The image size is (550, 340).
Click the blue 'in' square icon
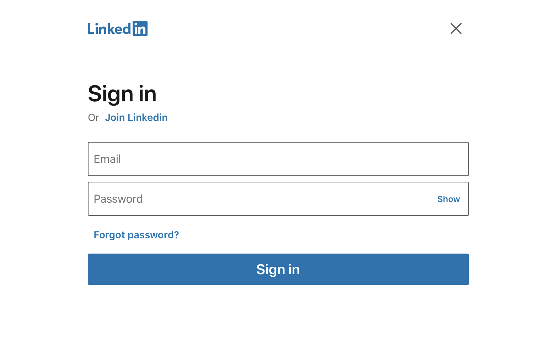pyautogui.click(x=140, y=29)
